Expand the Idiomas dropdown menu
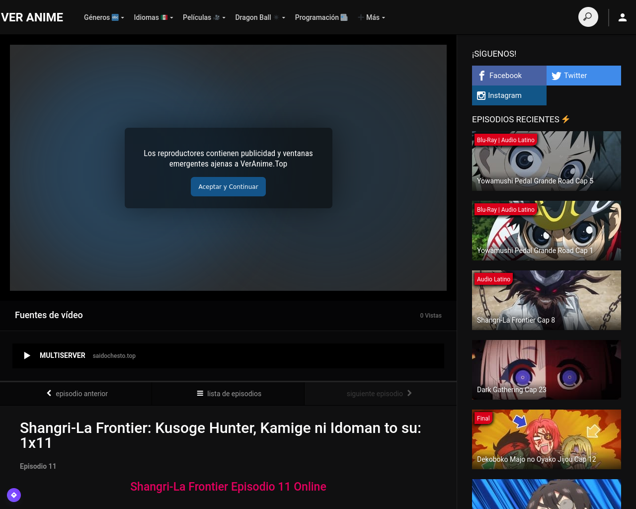The image size is (636, 509). 154,17
